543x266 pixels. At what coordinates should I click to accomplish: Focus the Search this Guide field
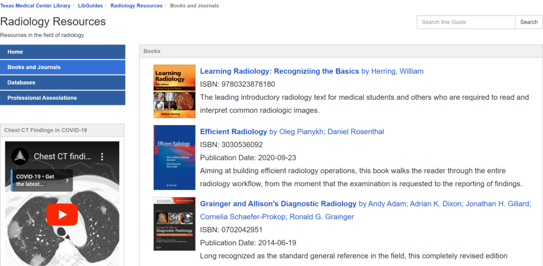pos(466,22)
